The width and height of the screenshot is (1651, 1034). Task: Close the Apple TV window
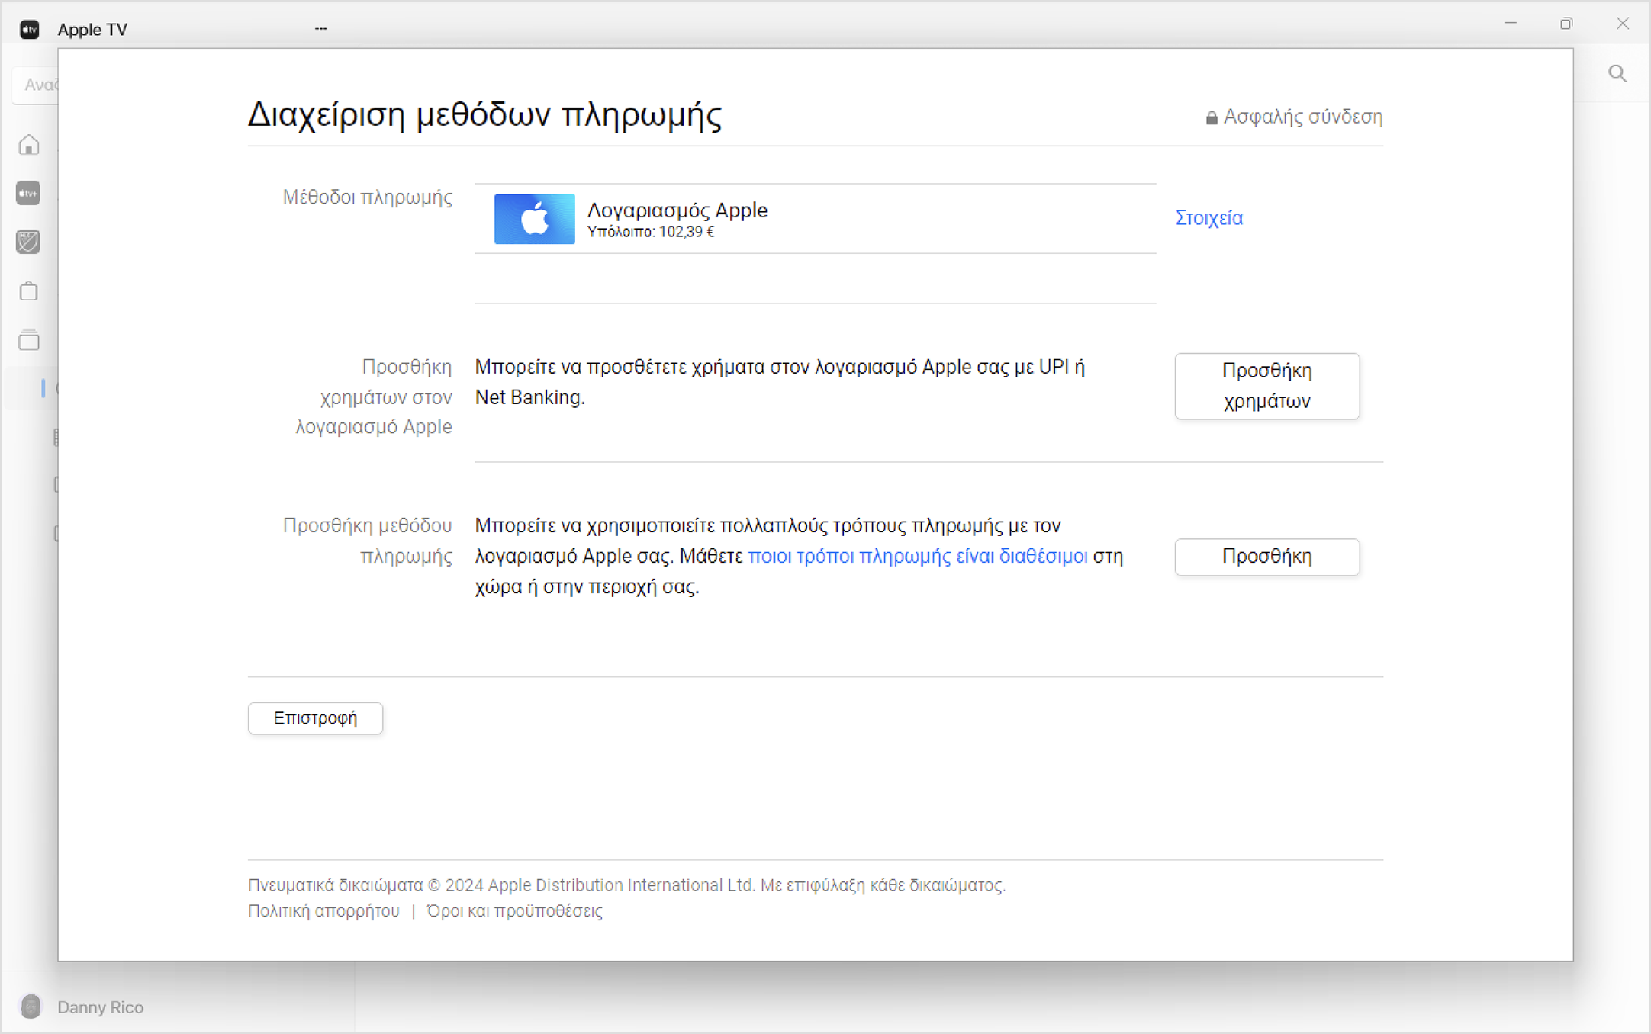tap(1623, 24)
